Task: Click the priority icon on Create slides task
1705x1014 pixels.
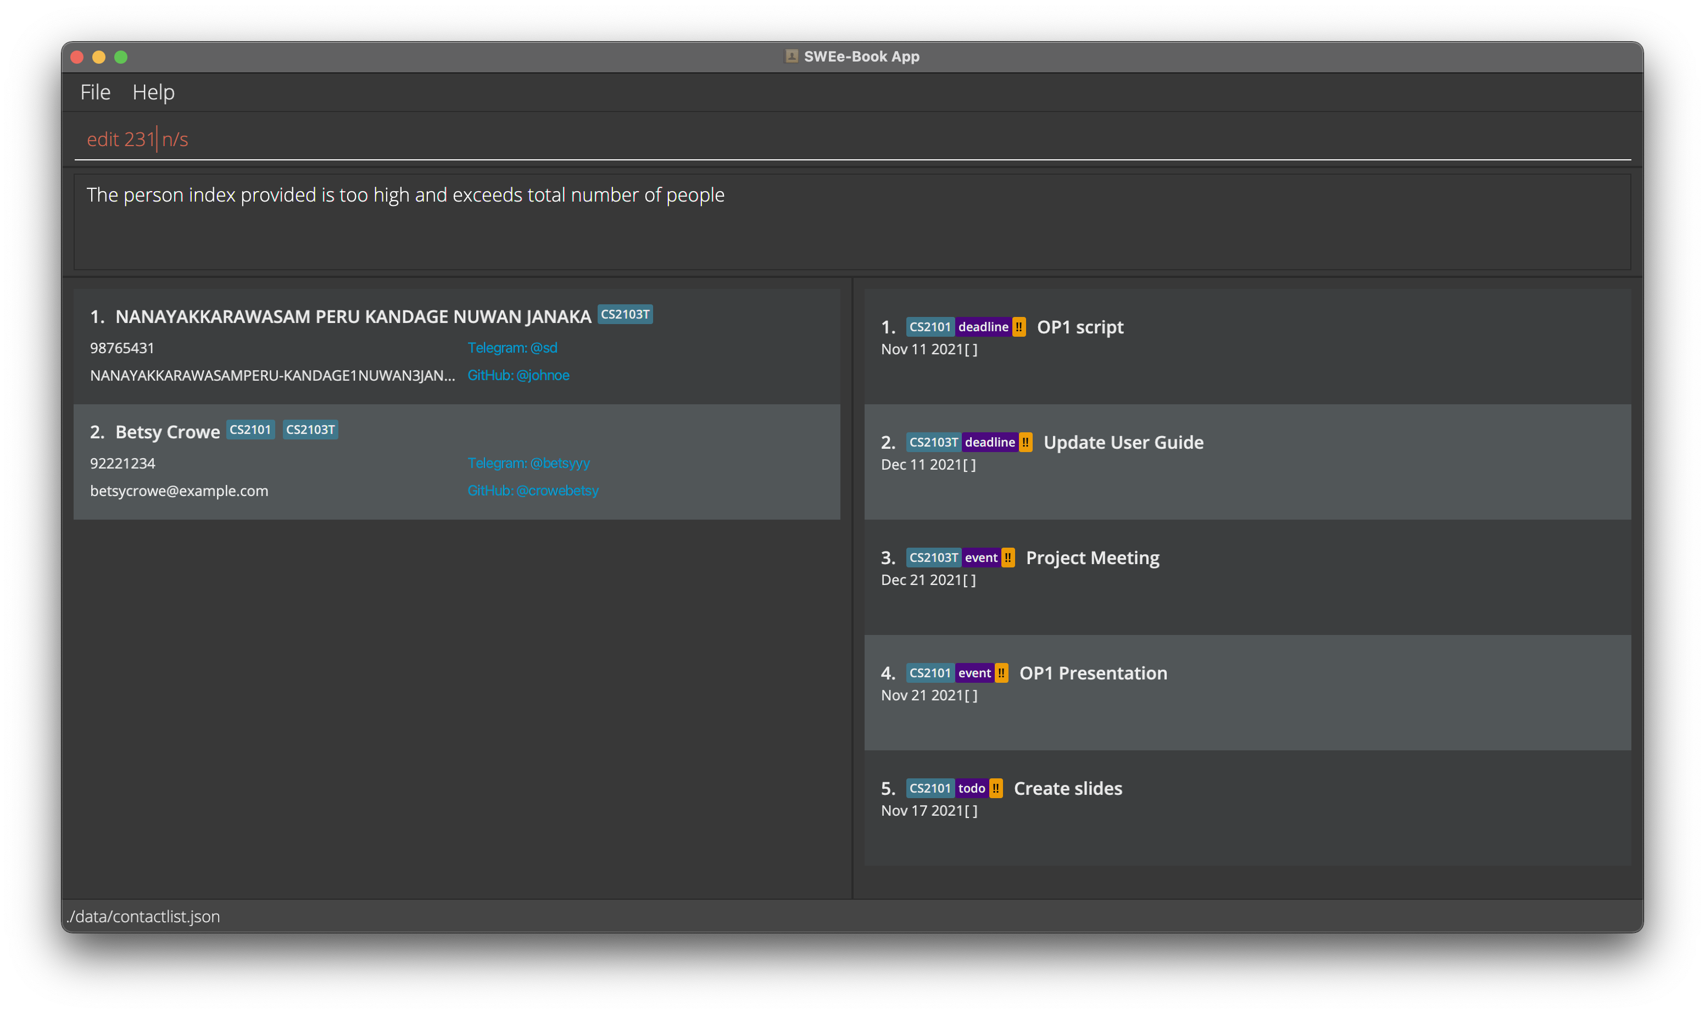Action: [996, 789]
